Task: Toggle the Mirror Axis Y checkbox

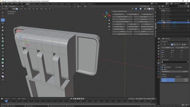Action: coord(162,55)
